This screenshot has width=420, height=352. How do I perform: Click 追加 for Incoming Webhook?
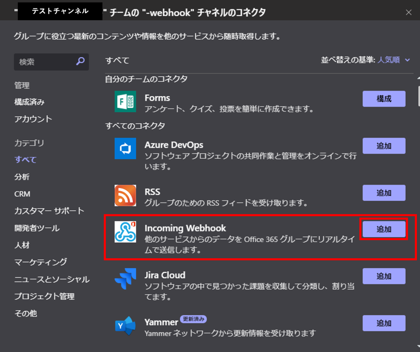pos(384,229)
